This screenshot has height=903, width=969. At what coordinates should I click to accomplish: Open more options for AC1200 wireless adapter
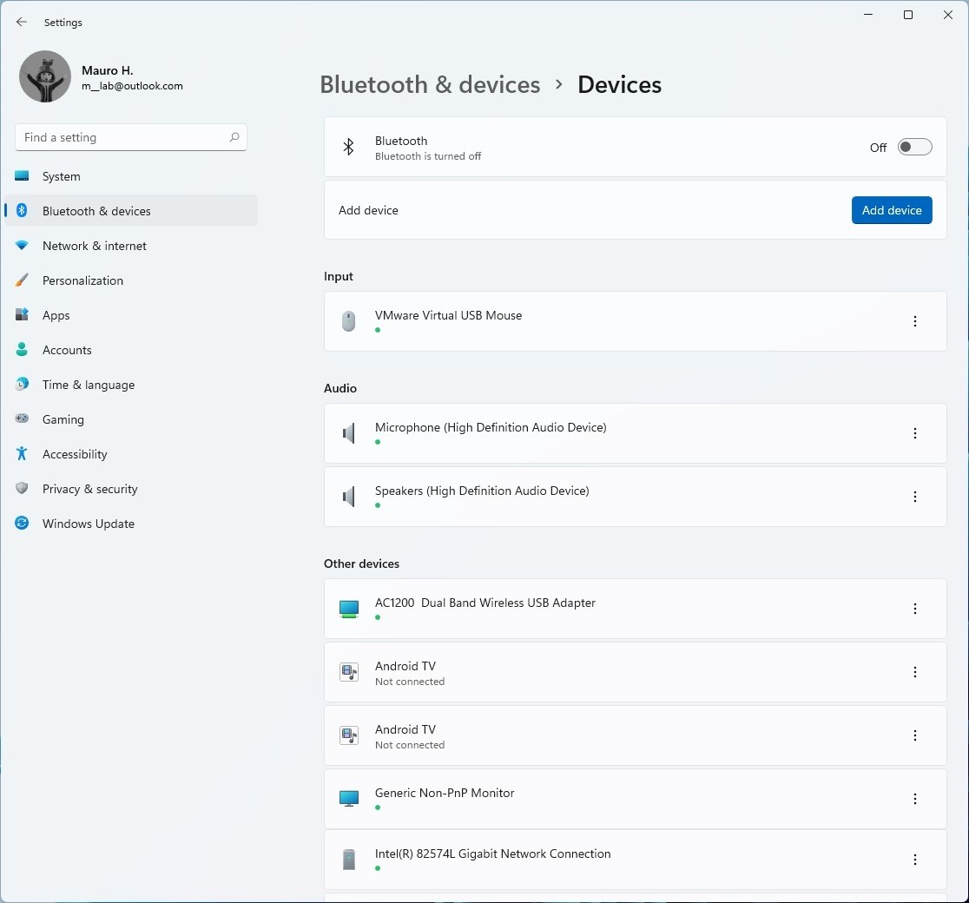coord(914,609)
